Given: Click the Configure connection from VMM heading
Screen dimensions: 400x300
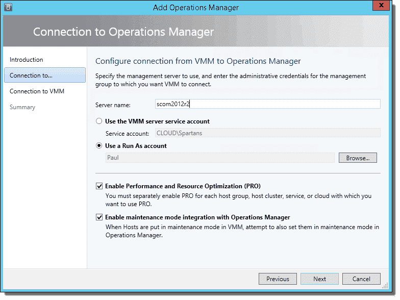Looking at the screenshot, I should point(198,61).
